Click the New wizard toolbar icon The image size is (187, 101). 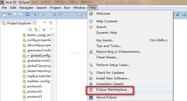click(5, 14)
